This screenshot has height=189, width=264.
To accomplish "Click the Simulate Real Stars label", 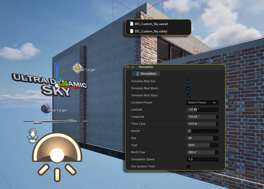I will (144, 95).
